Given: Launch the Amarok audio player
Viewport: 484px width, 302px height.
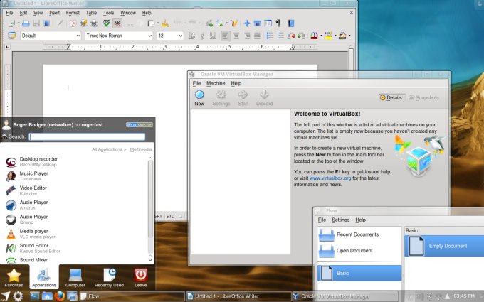Looking at the screenshot, I should click(34, 205).
